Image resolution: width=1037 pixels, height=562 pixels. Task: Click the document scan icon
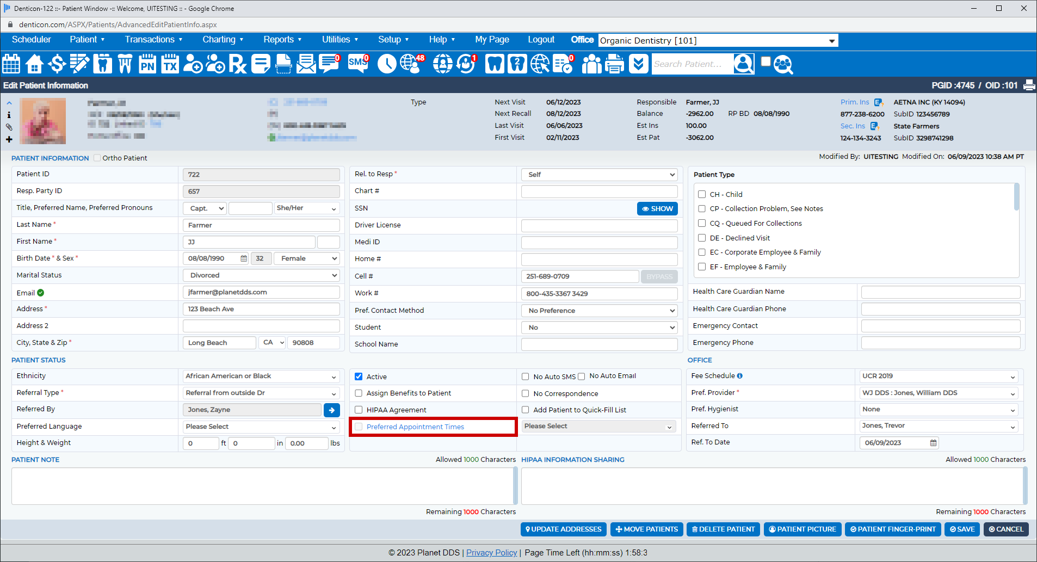(283, 64)
